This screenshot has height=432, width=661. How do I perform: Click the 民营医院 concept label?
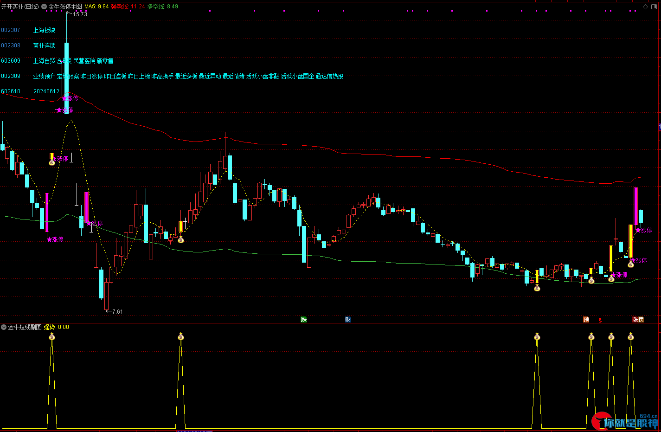pyautogui.click(x=84, y=61)
